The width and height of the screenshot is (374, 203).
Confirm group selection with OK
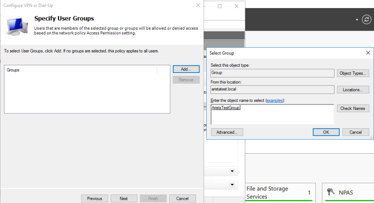pyautogui.click(x=326, y=132)
